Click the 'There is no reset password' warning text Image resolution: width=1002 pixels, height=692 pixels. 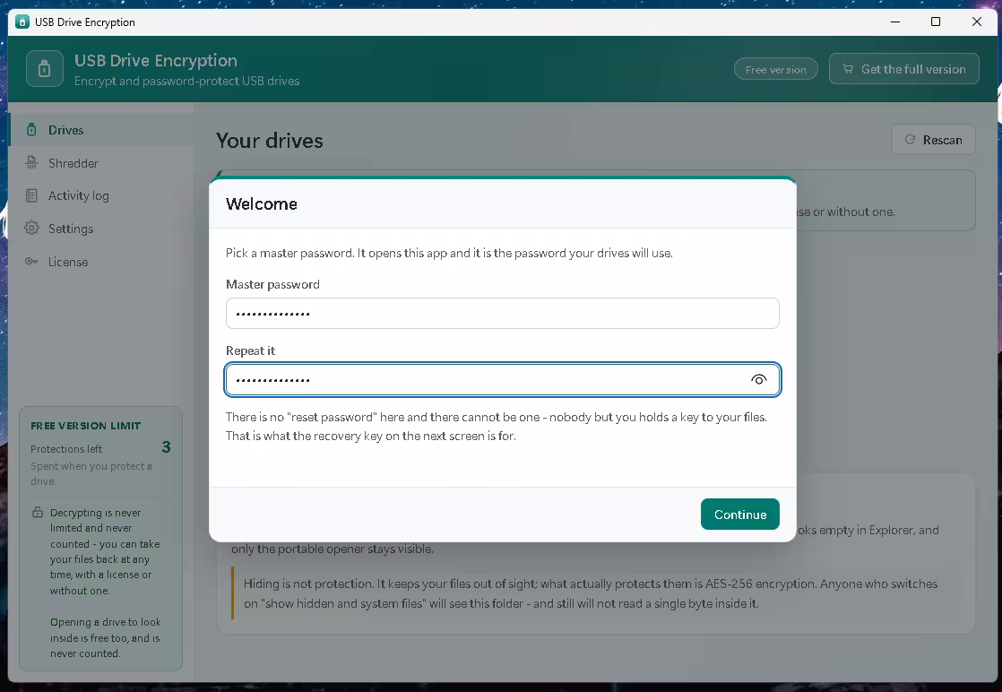pyautogui.click(x=497, y=426)
